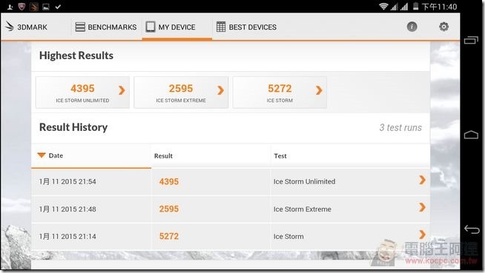Open the 4395 Ice Storm Unlimited result card
Screen dimensions: 485x273
[82, 92]
